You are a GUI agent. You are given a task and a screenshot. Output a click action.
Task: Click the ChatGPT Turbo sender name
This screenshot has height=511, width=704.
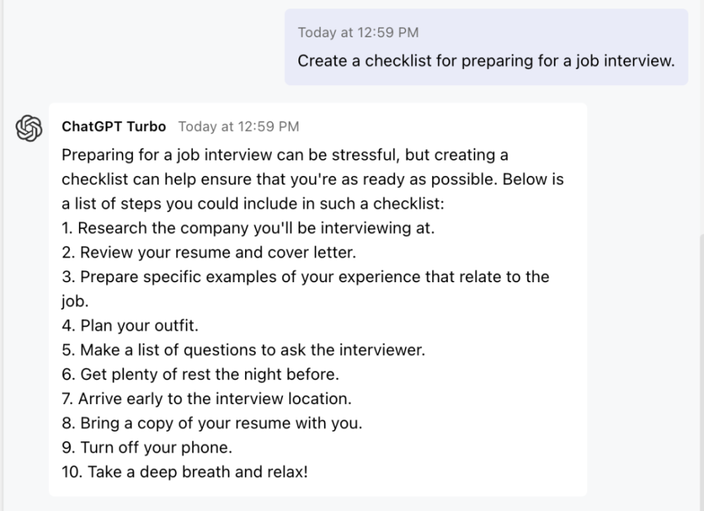[114, 127]
